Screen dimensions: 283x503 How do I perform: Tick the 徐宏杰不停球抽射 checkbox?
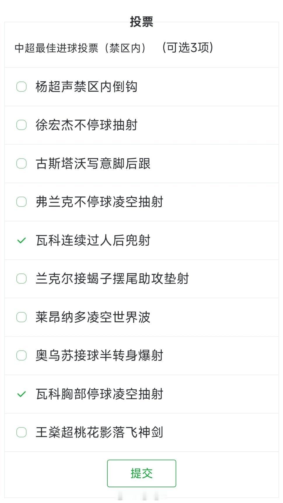click(x=21, y=125)
